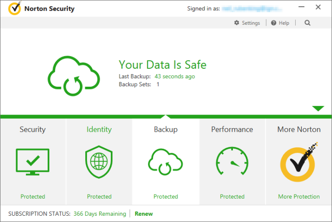Click the Renew link
The height and width of the screenshot is (222, 332).
[x=144, y=214]
